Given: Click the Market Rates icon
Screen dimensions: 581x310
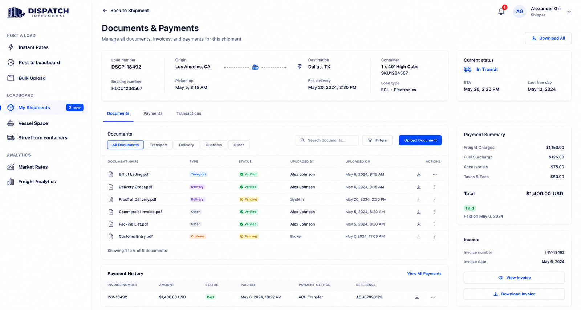Looking at the screenshot, I should tap(11, 167).
